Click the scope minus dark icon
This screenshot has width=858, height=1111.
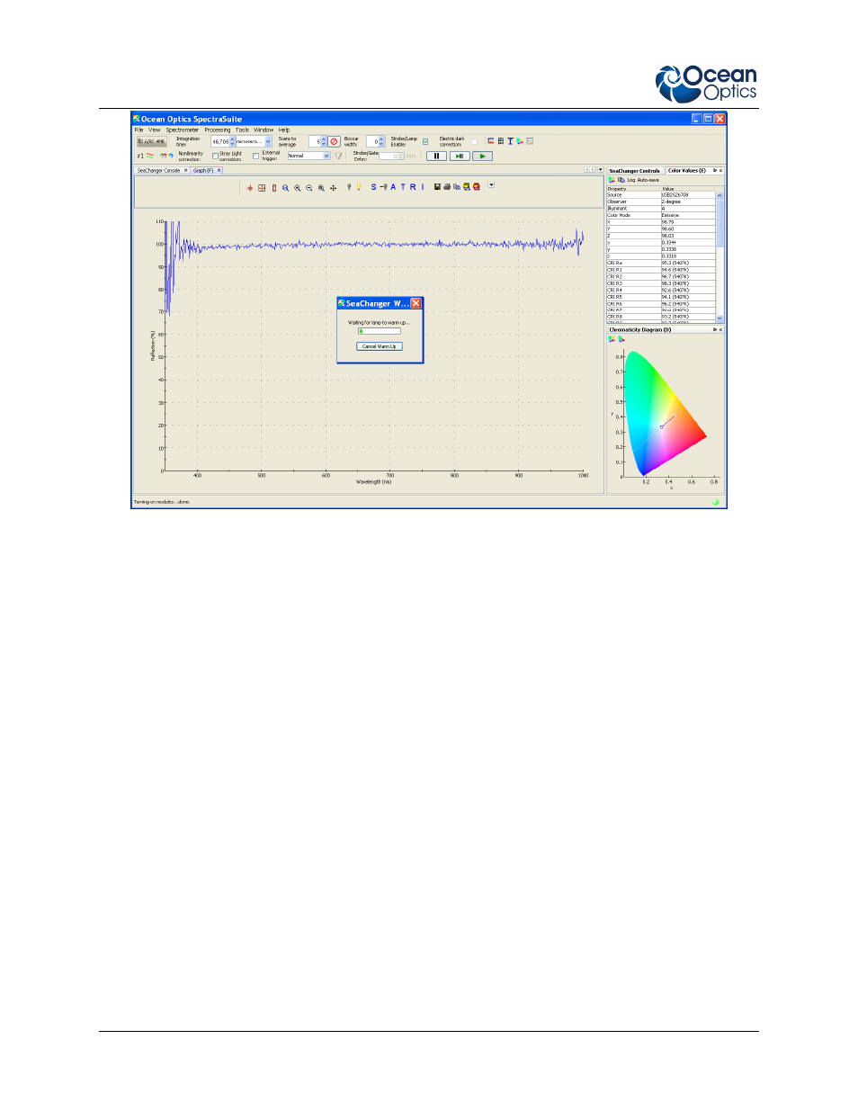(x=383, y=187)
